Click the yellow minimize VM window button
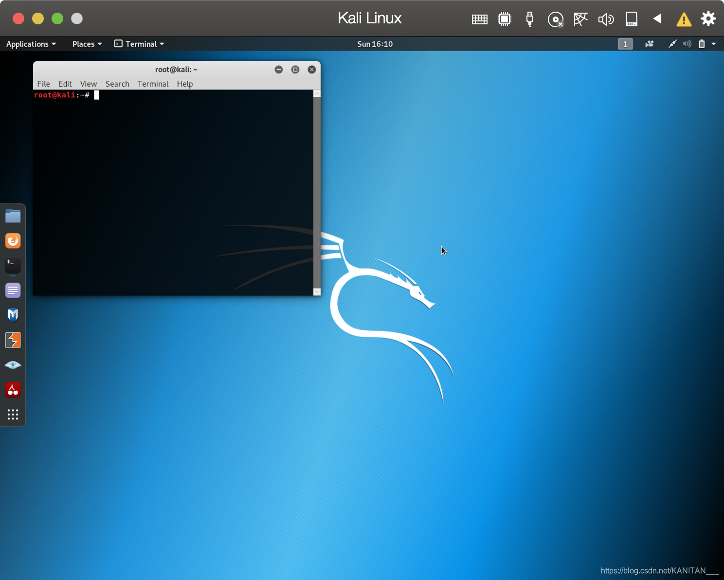This screenshot has height=580, width=724. [x=38, y=18]
